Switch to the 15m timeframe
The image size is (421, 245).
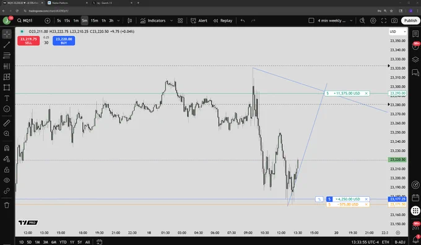(x=94, y=20)
